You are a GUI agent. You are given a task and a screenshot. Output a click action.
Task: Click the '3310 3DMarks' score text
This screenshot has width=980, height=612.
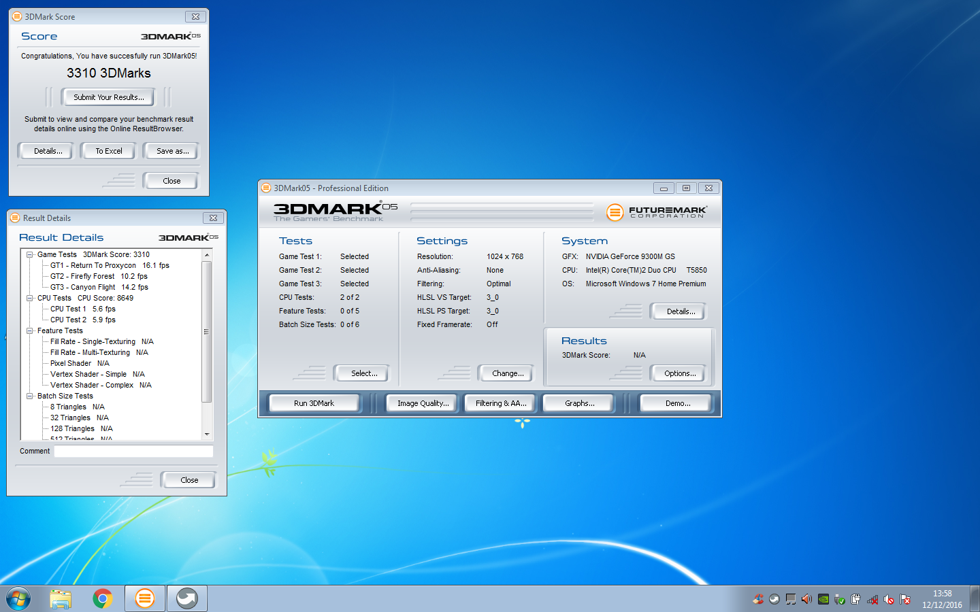[109, 73]
